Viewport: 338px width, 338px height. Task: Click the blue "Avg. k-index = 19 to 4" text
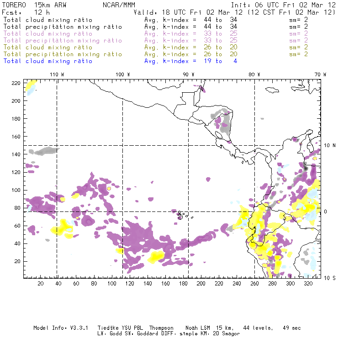click(191, 61)
